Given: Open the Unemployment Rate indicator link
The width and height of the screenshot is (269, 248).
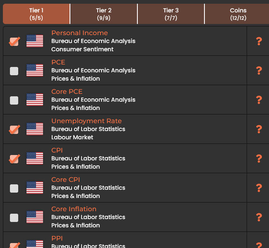Looking at the screenshot, I should [86, 121].
